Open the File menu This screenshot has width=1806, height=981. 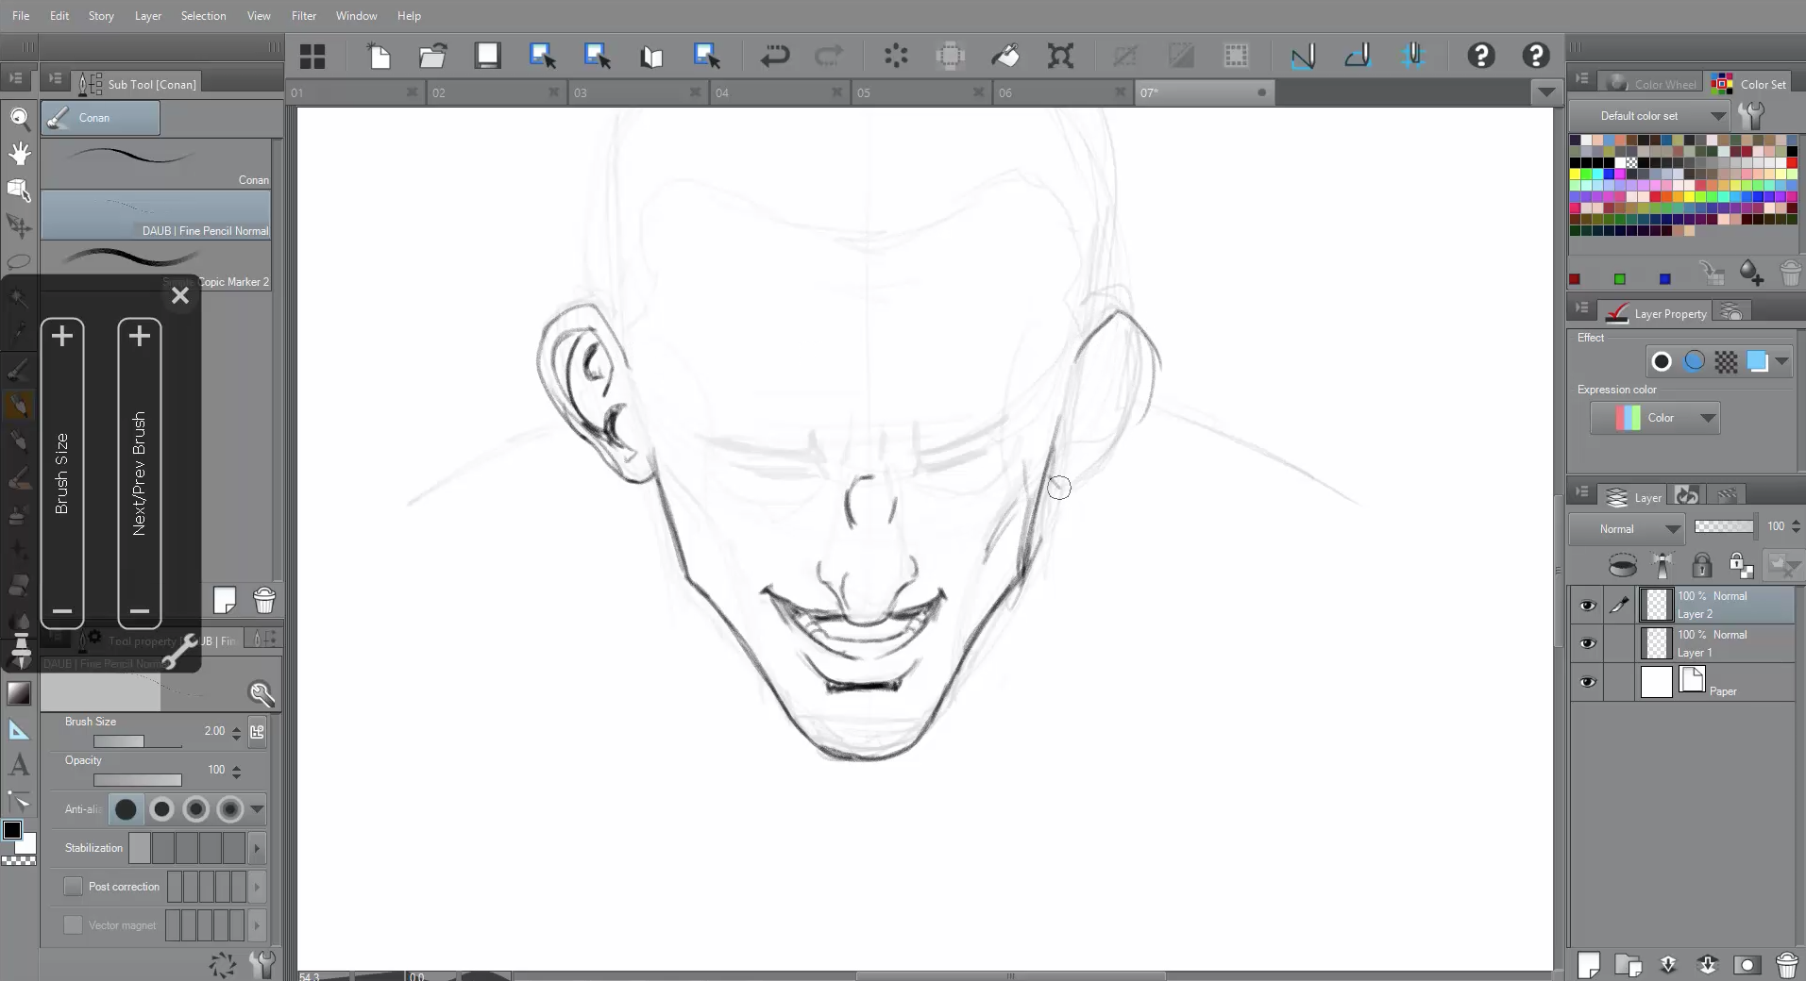pyautogui.click(x=21, y=15)
